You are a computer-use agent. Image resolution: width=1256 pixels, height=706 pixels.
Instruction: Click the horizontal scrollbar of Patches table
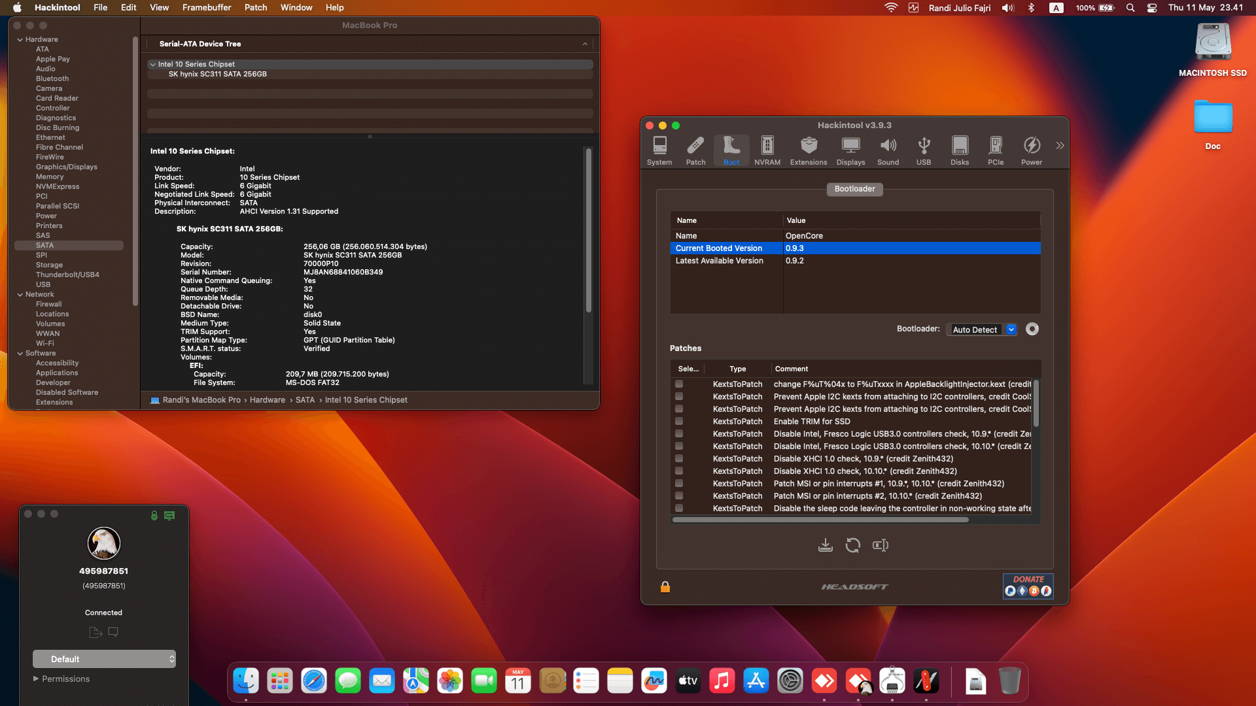click(820, 520)
